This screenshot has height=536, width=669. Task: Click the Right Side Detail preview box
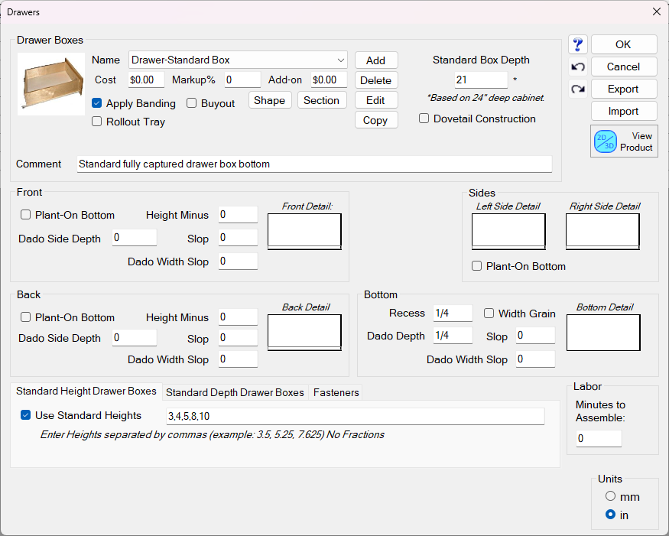[x=602, y=231]
